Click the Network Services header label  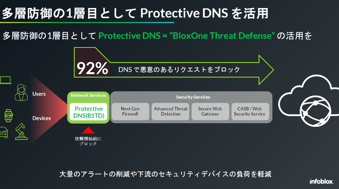pos(89,96)
